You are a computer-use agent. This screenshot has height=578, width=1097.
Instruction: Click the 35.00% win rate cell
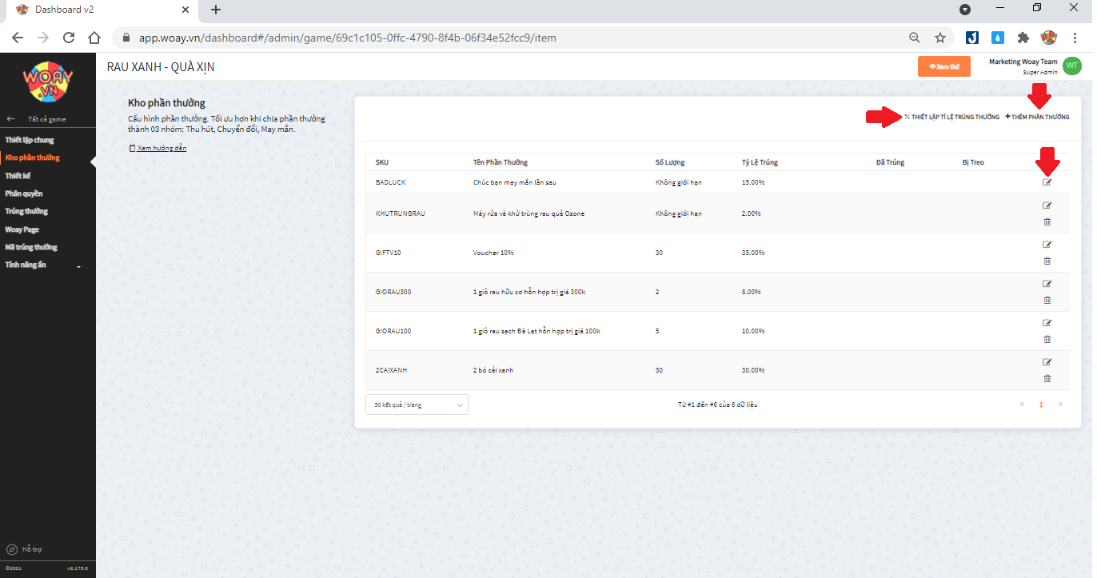point(753,253)
